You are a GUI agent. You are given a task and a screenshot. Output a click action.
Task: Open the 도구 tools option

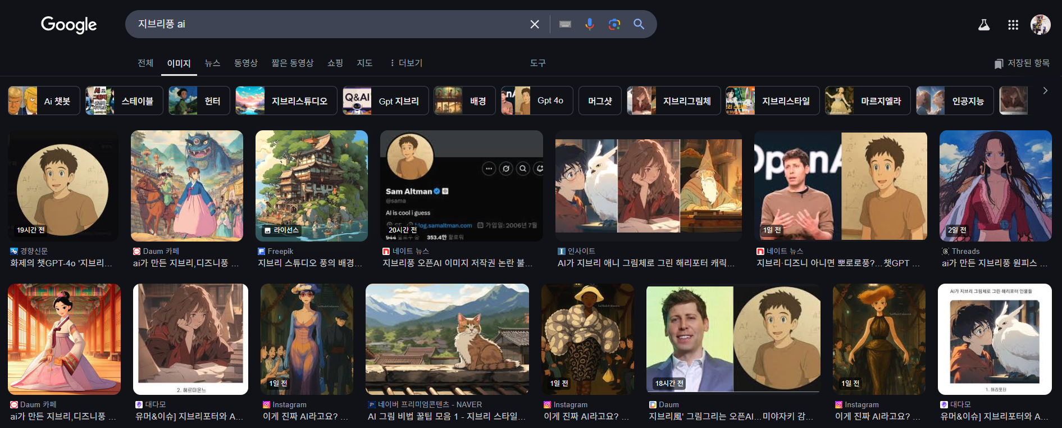point(538,63)
